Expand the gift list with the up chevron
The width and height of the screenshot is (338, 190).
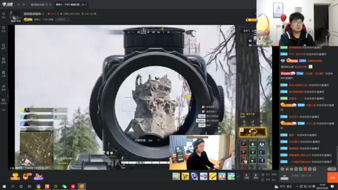point(238,176)
